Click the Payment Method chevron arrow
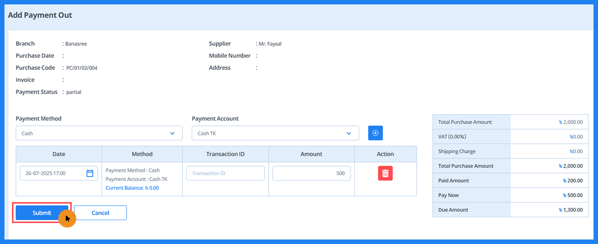Screen dimensions: 598x244 (172, 133)
